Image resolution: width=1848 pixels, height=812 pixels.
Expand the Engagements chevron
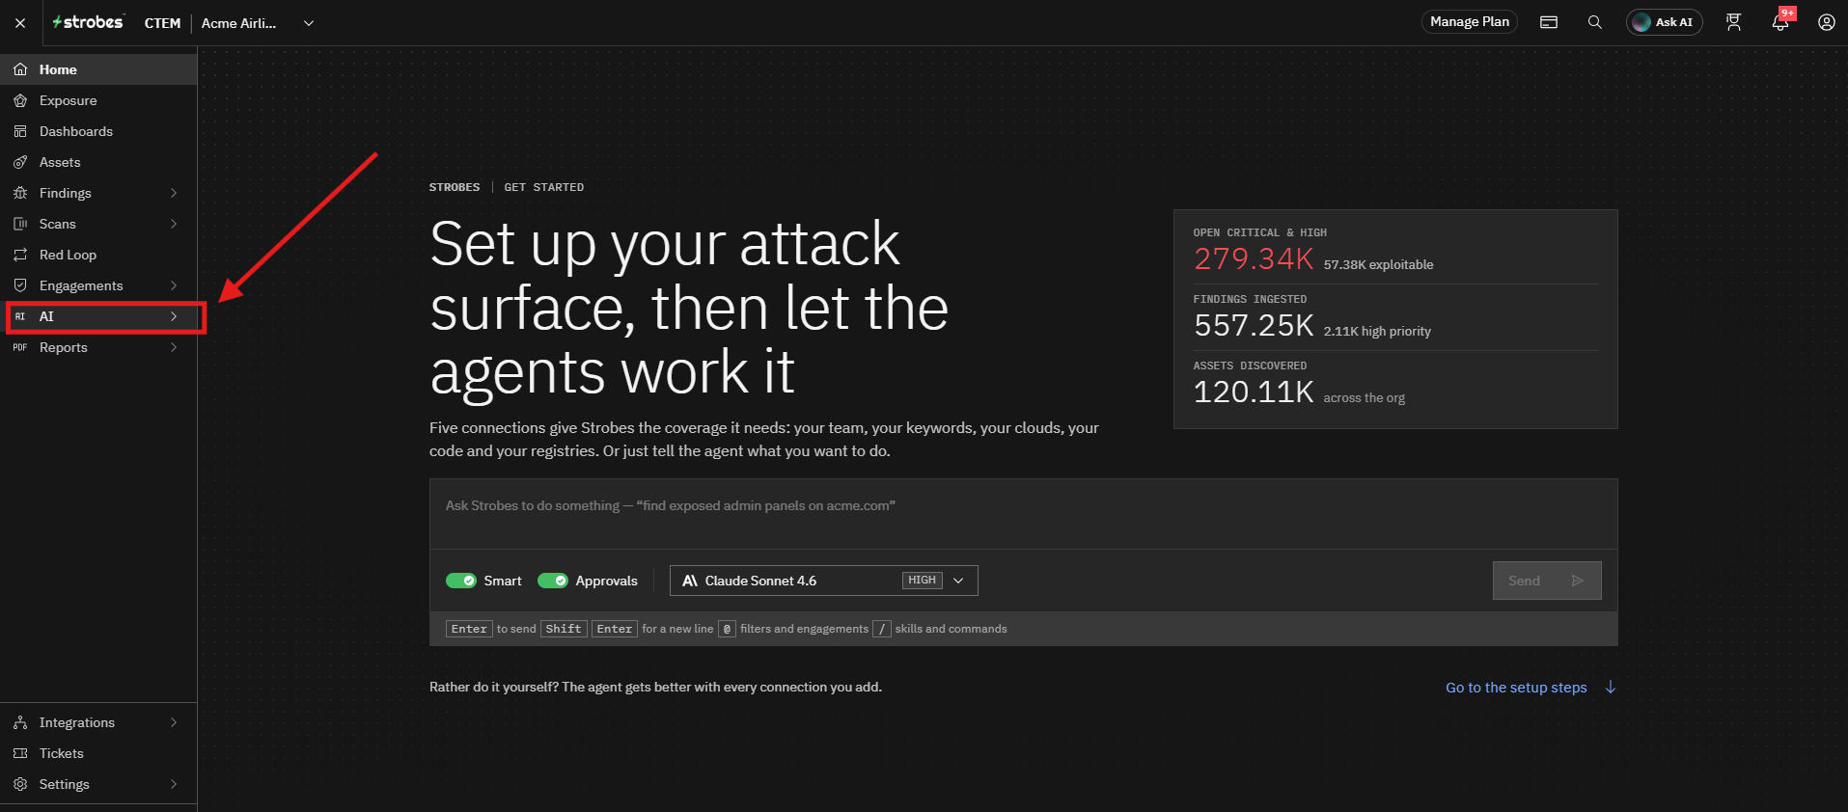[174, 285]
